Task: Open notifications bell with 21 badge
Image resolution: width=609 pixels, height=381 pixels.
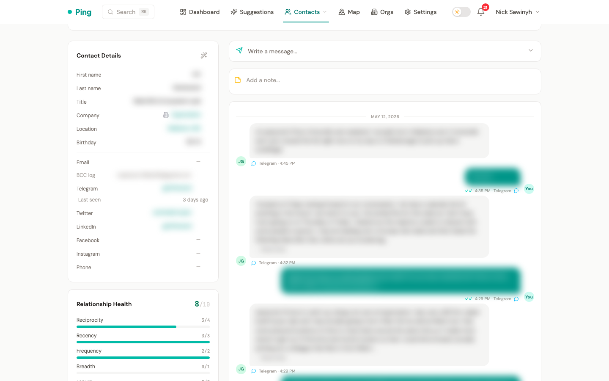Action: pos(481,11)
